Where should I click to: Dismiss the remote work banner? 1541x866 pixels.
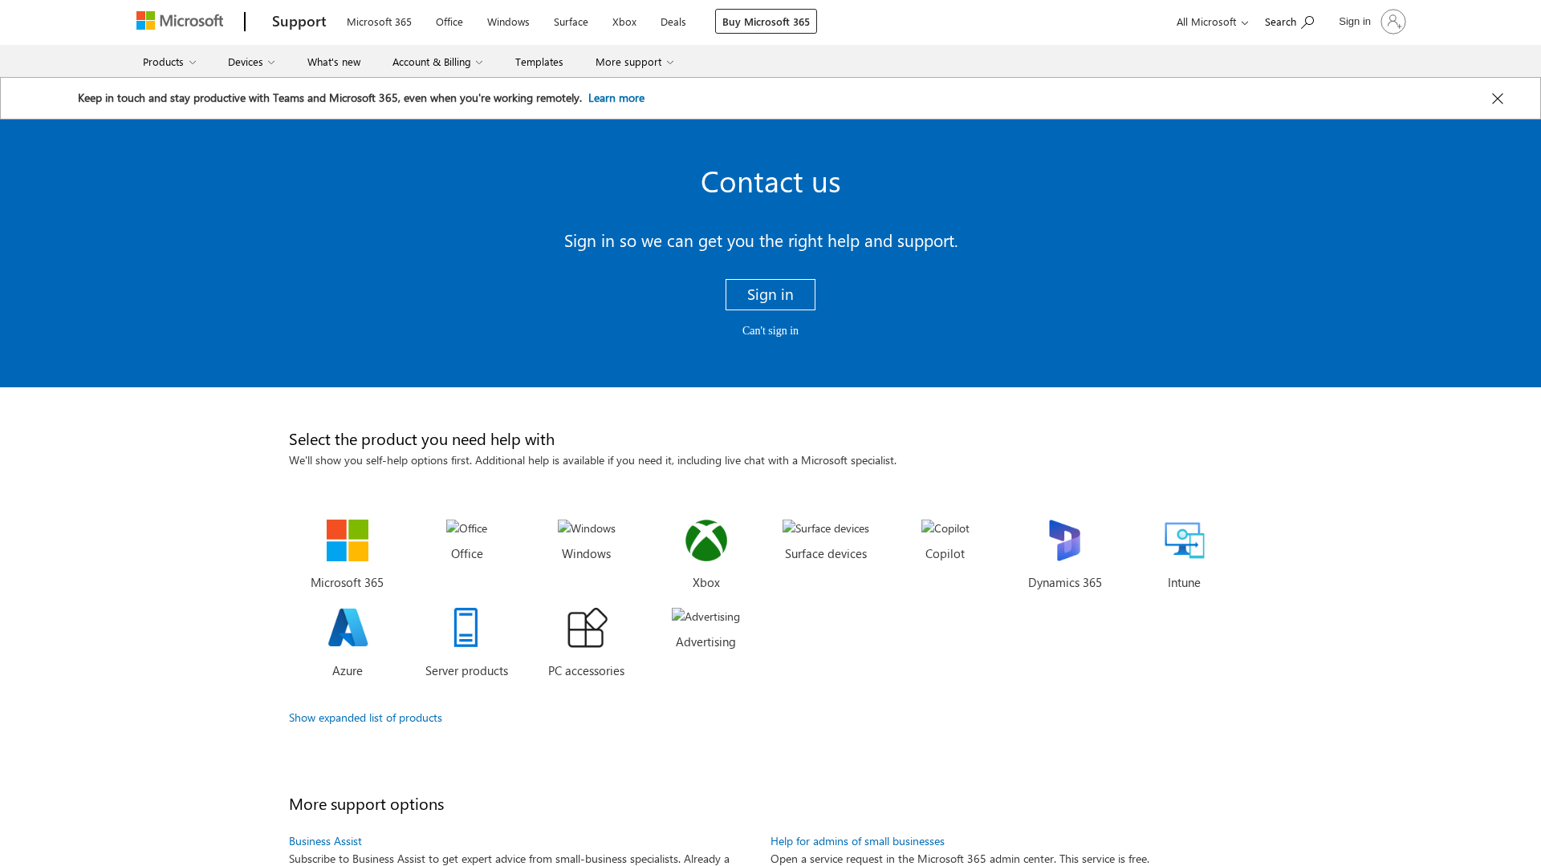[1498, 99]
